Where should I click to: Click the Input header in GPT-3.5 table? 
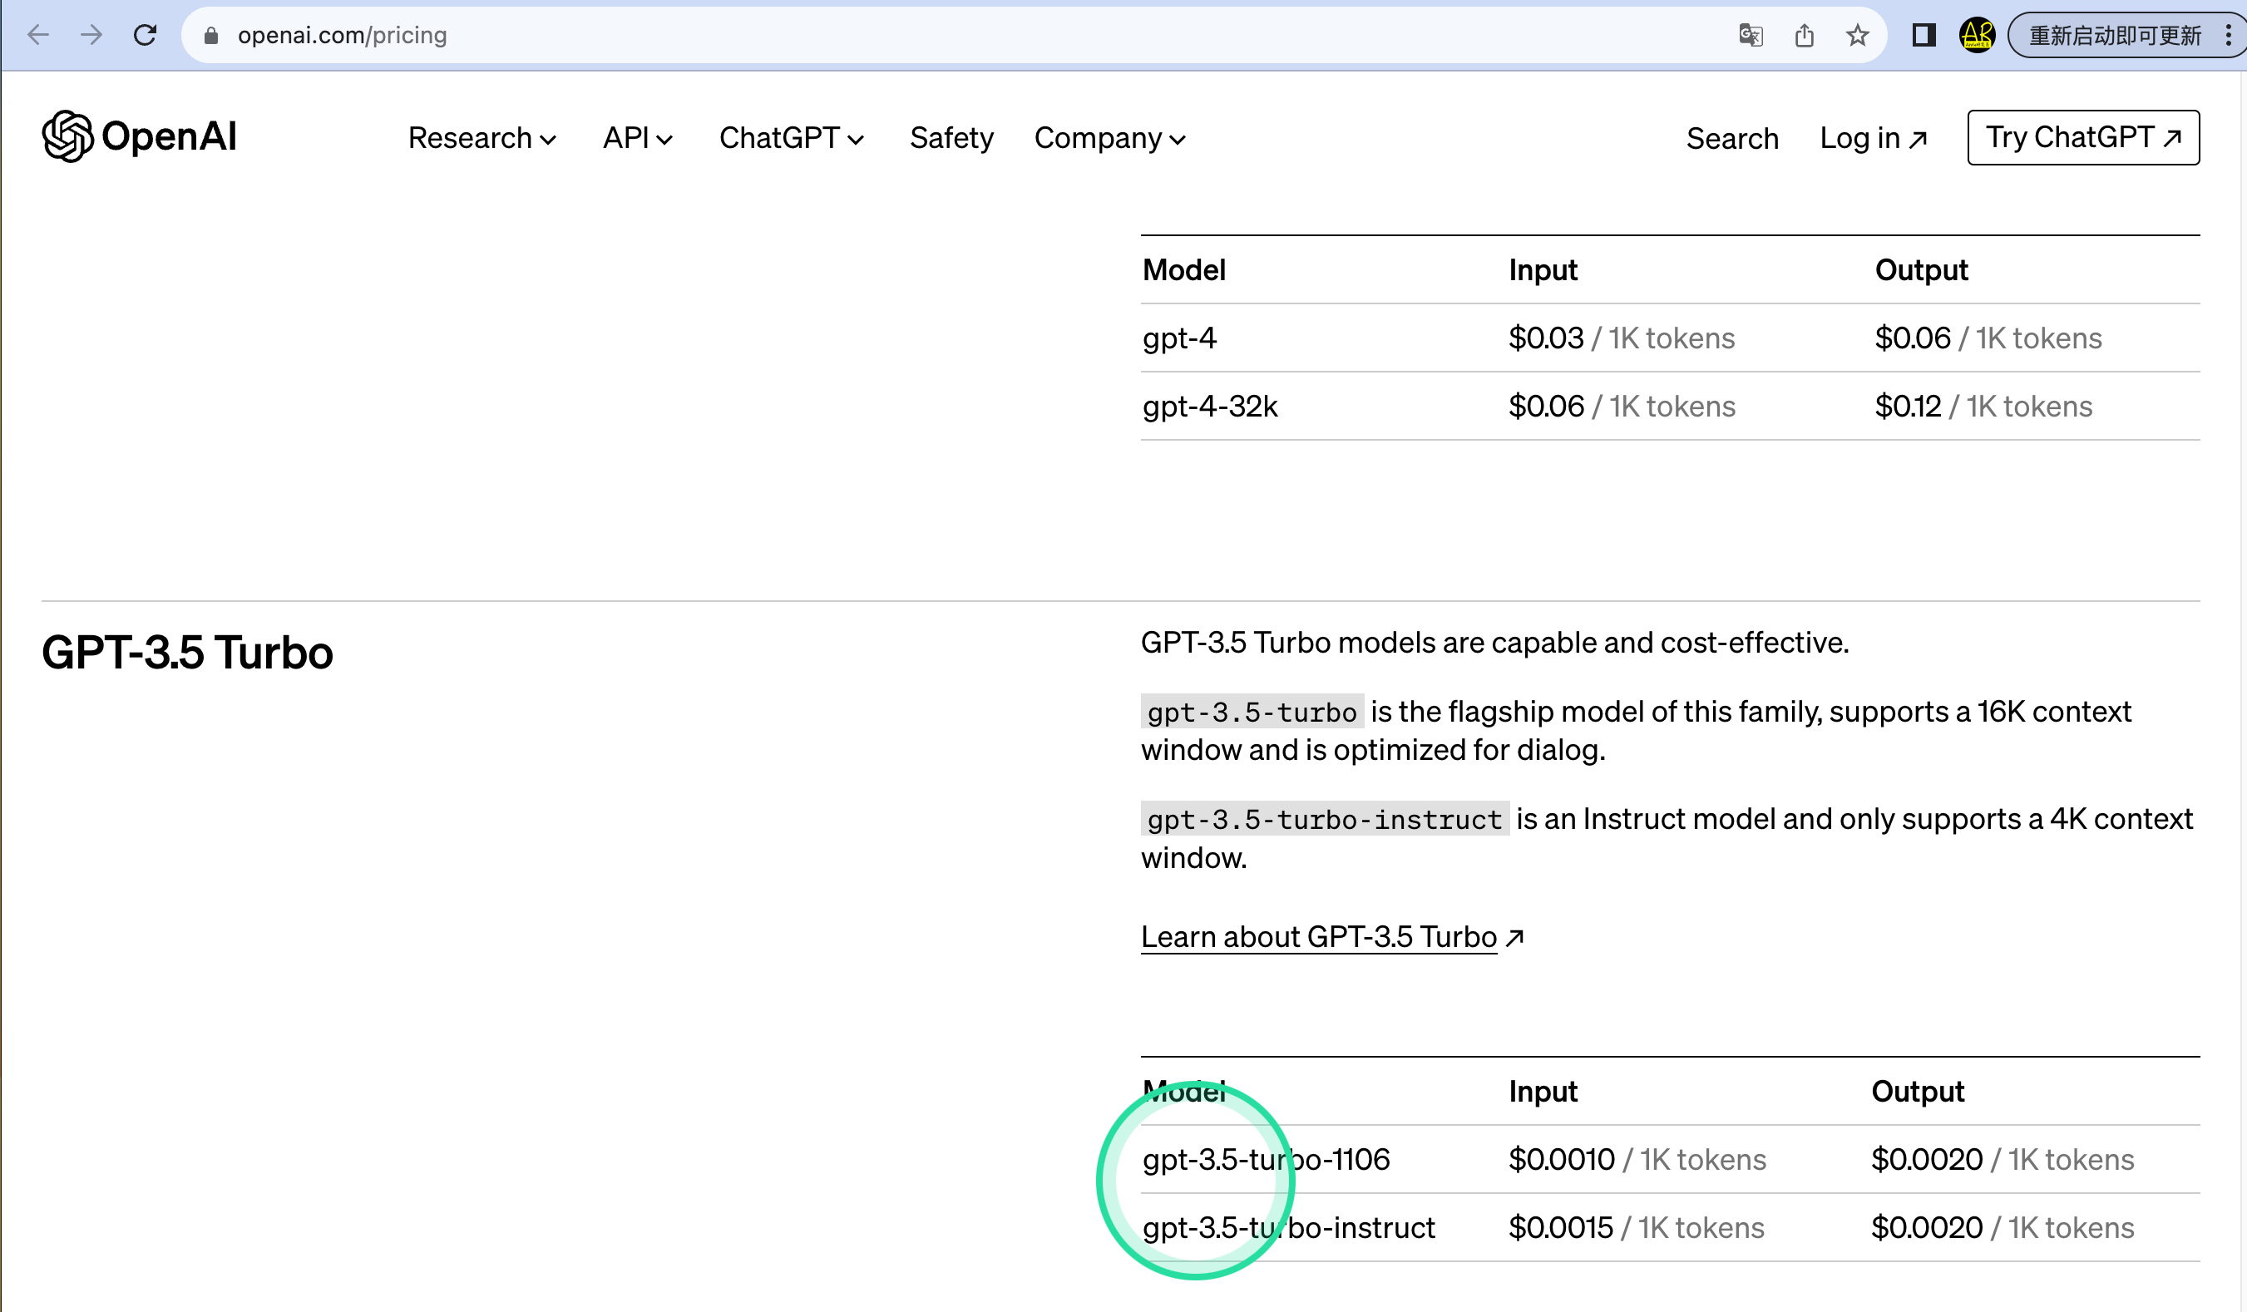pos(1543,1091)
